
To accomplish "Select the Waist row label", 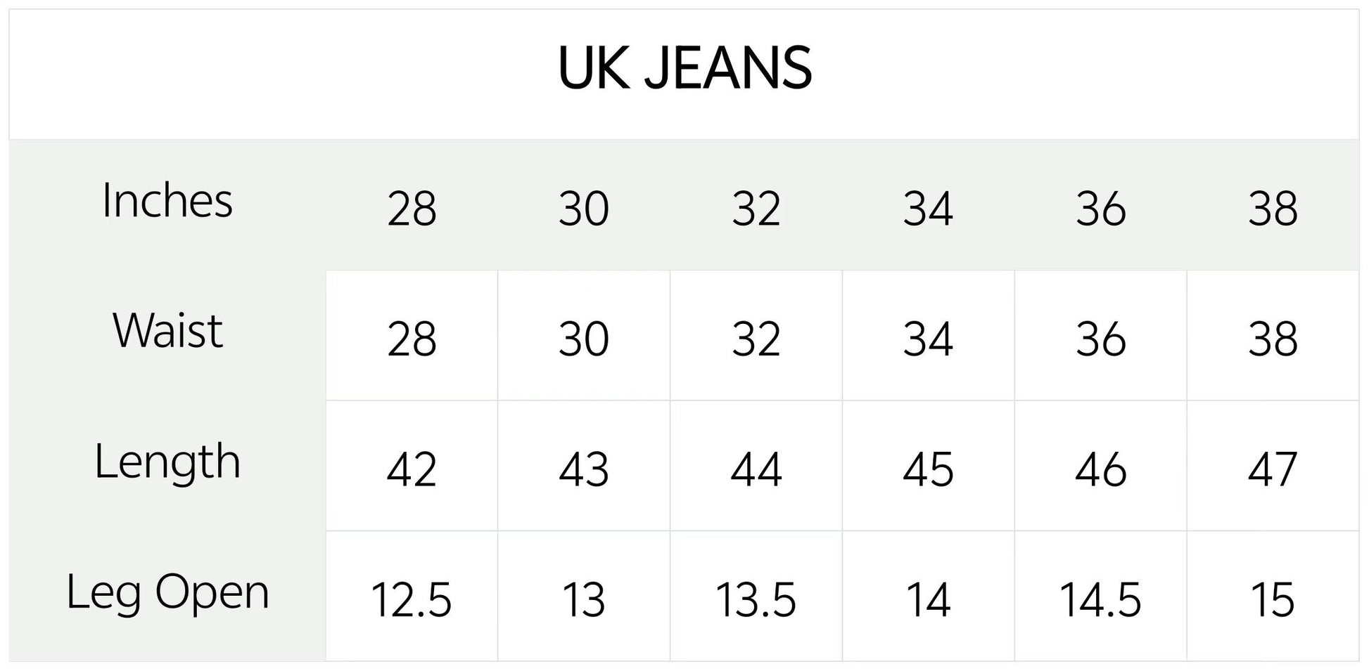I will click(x=167, y=331).
